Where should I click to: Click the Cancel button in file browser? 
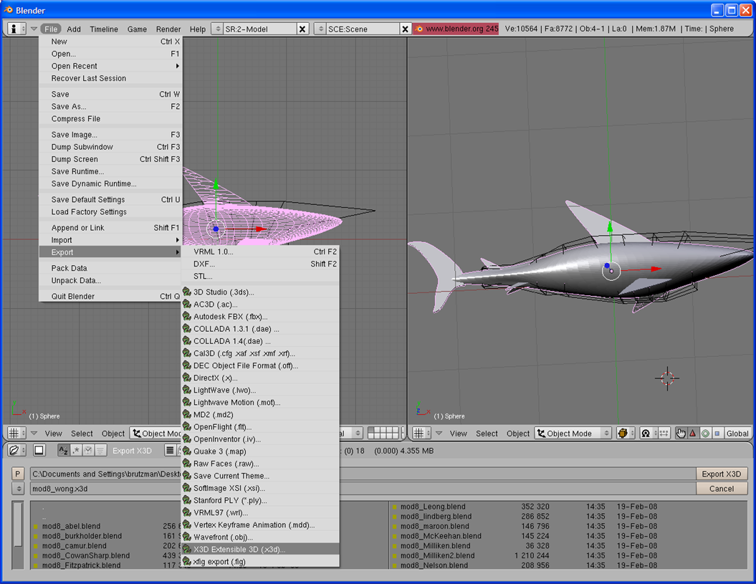pyautogui.click(x=722, y=489)
